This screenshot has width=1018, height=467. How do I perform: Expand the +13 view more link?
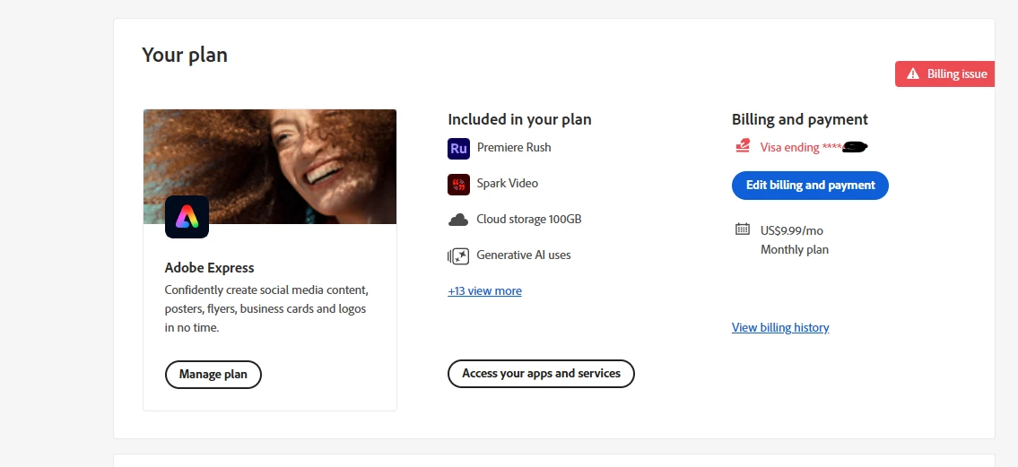[x=484, y=290]
